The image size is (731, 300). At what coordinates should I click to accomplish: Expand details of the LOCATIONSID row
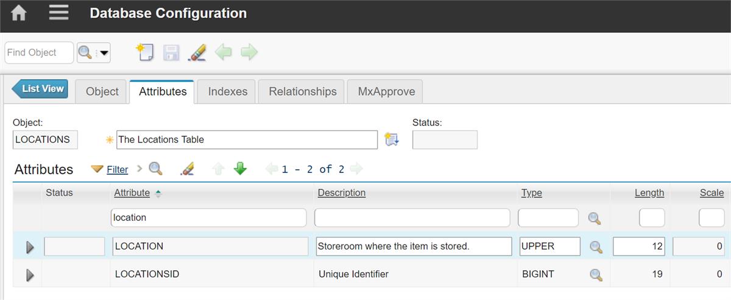coord(30,275)
